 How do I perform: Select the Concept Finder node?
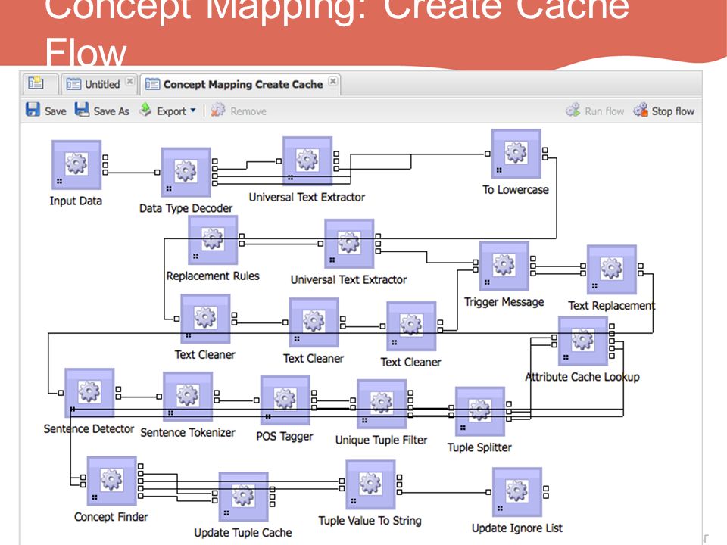pyautogui.click(x=112, y=481)
